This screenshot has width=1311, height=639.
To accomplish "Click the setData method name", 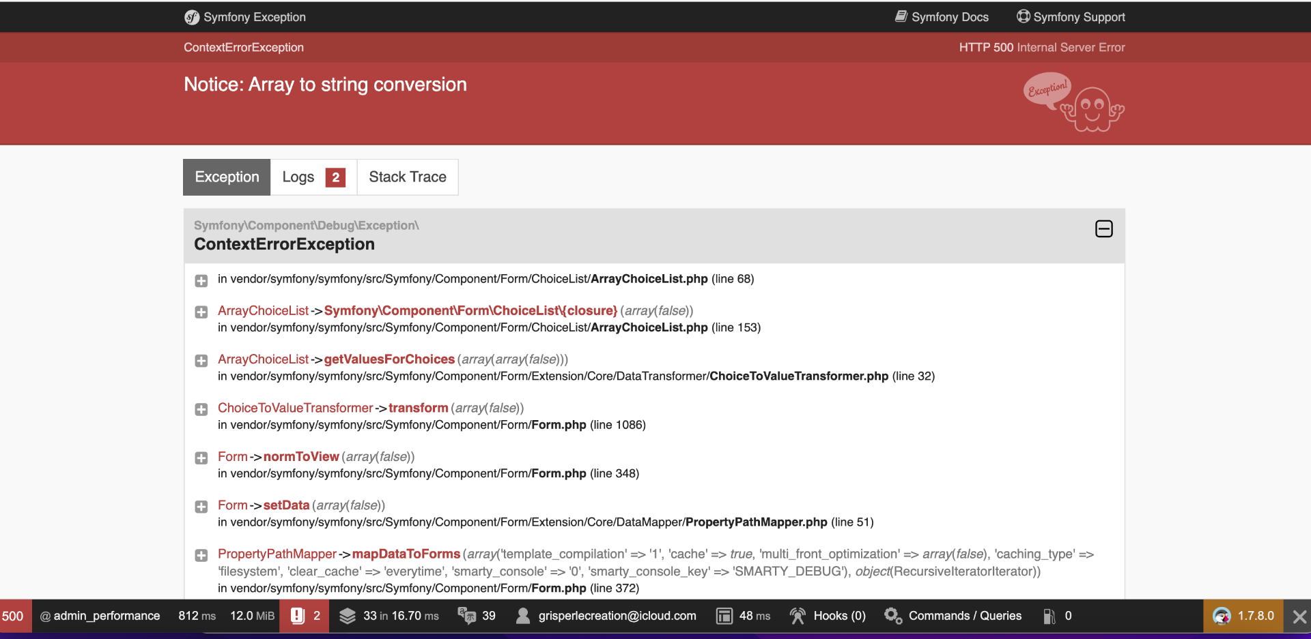I will (286, 505).
